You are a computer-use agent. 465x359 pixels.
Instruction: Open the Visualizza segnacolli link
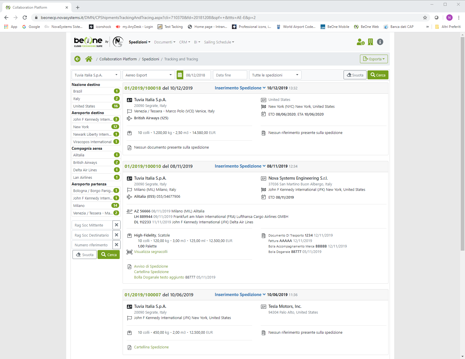(x=151, y=252)
